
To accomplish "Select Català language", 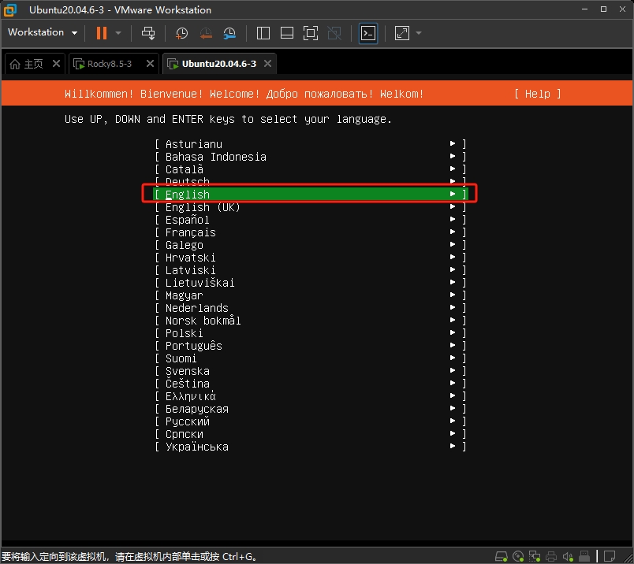I will [310, 169].
